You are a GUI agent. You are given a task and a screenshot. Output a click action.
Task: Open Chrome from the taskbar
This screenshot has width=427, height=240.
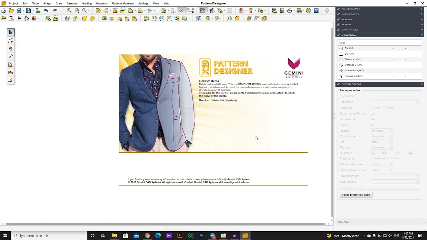coord(147,236)
